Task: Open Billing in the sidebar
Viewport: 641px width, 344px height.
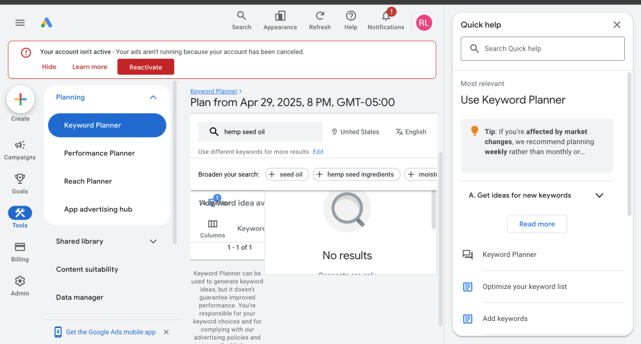Action: point(20,247)
